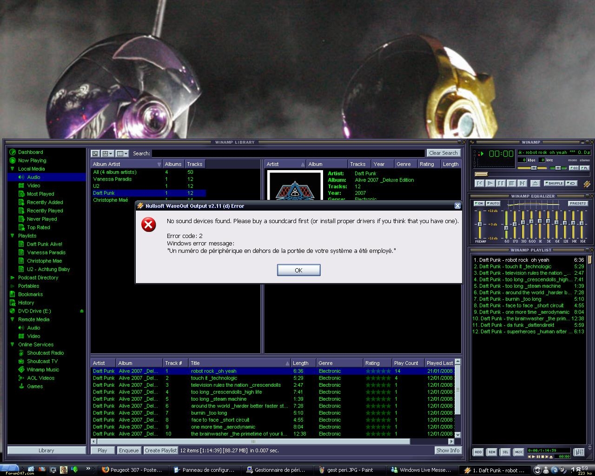Click the song seek bar in Winamp player

point(532,174)
